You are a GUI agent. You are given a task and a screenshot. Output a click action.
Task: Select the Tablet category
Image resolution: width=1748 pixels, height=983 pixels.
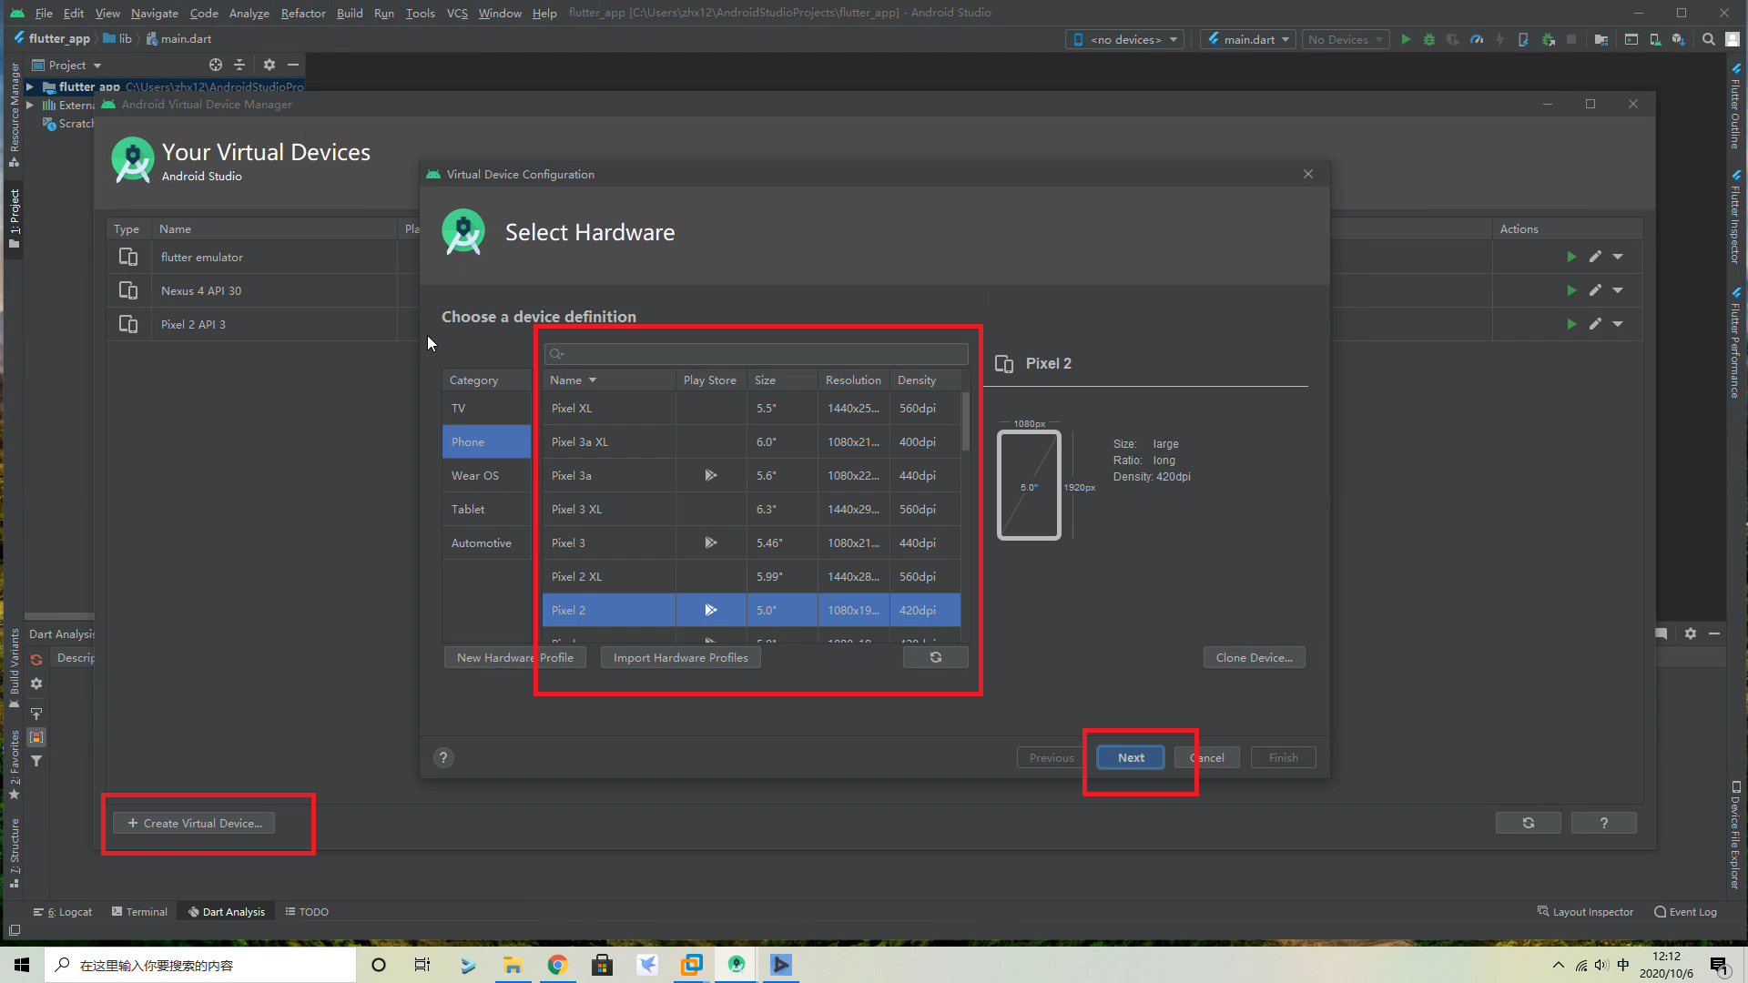(x=468, y=509)
